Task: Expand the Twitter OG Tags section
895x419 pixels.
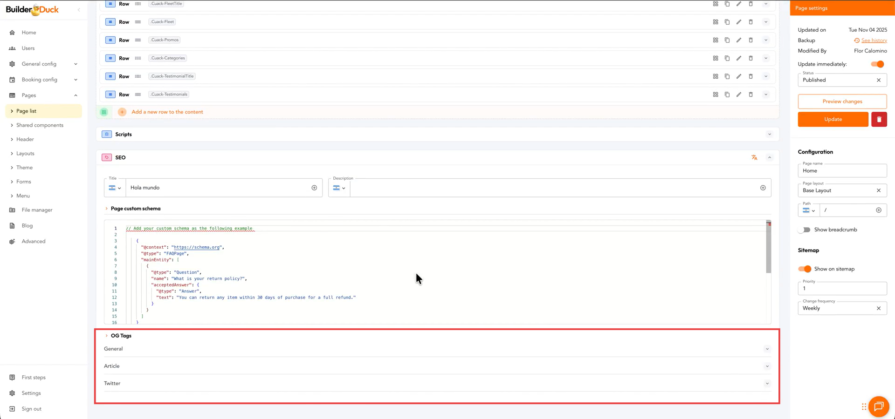Action: (x=767, y=384)
